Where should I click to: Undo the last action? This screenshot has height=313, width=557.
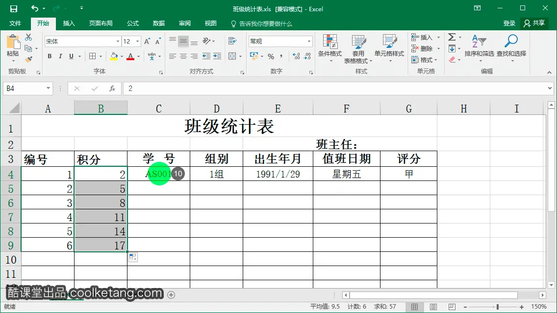(34, 8)
